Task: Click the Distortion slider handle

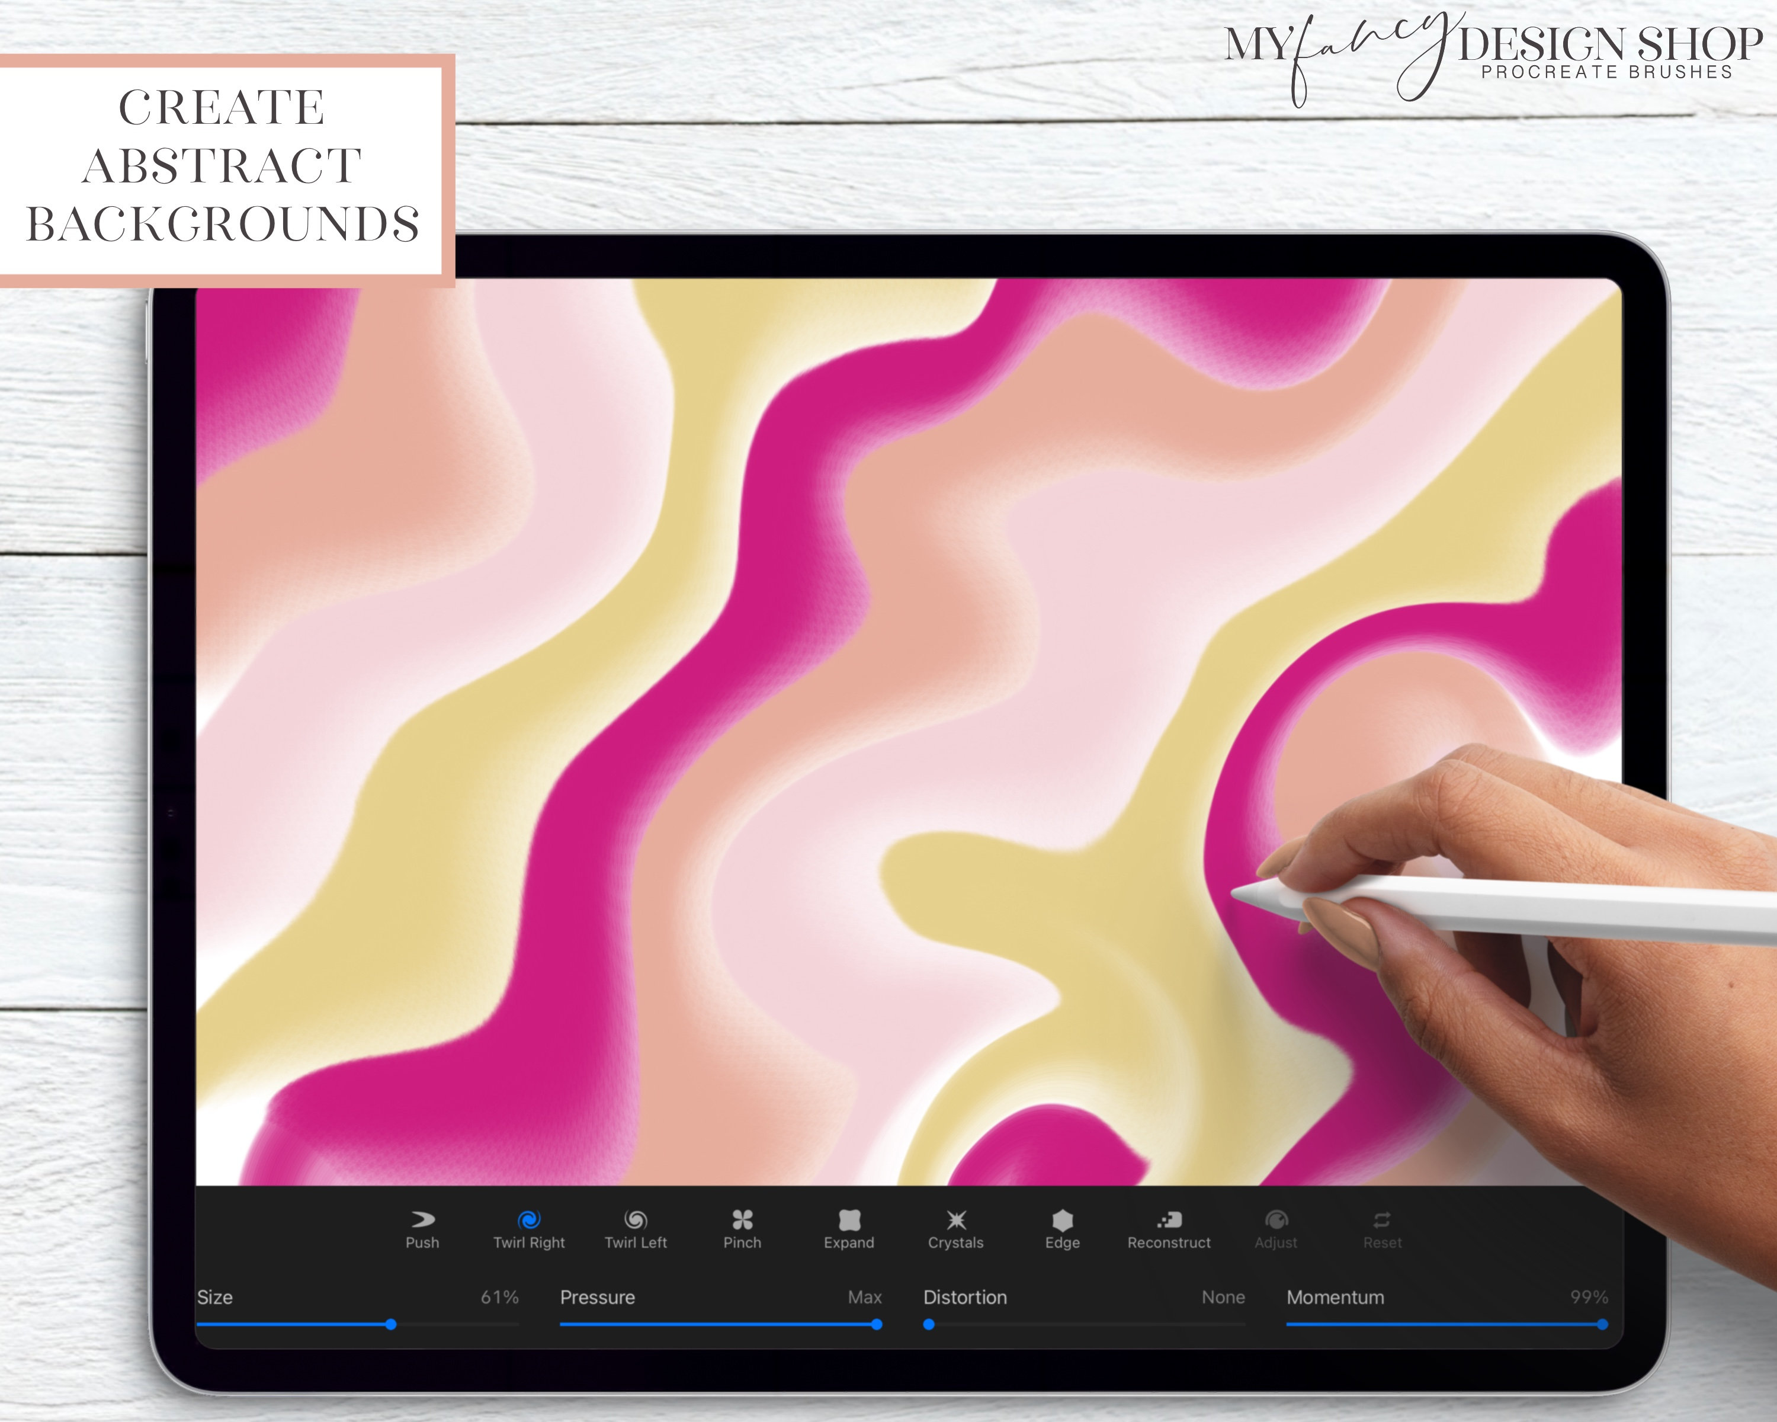Action: [929, 1324]
